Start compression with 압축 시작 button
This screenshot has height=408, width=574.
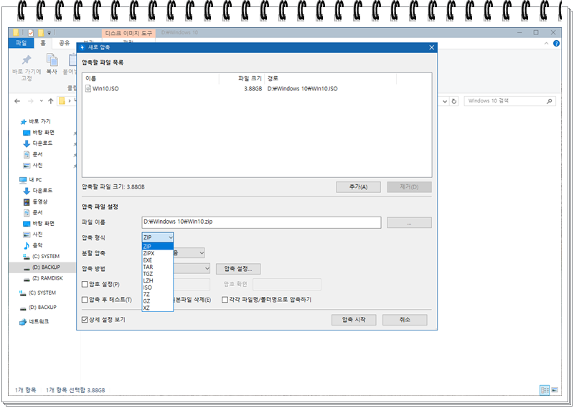click(354, 320)
